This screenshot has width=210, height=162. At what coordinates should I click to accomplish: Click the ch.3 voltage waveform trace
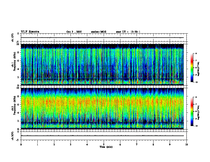(102, 136)
